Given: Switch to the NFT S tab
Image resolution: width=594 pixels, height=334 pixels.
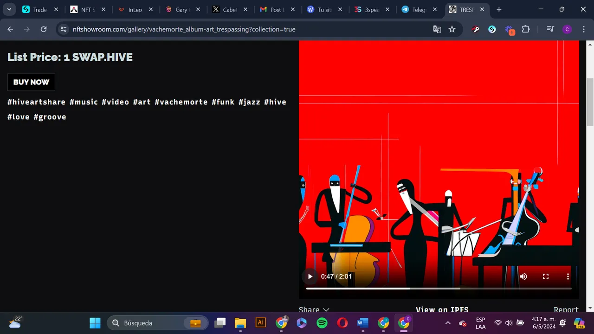Looking at the screenshot, I should [x=87, y=9].
